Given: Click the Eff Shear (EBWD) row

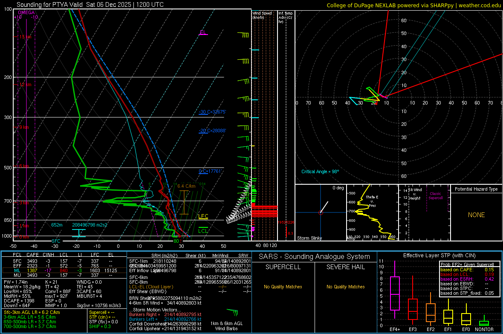Looking at the screenshot, I should (x=190, y=292).
